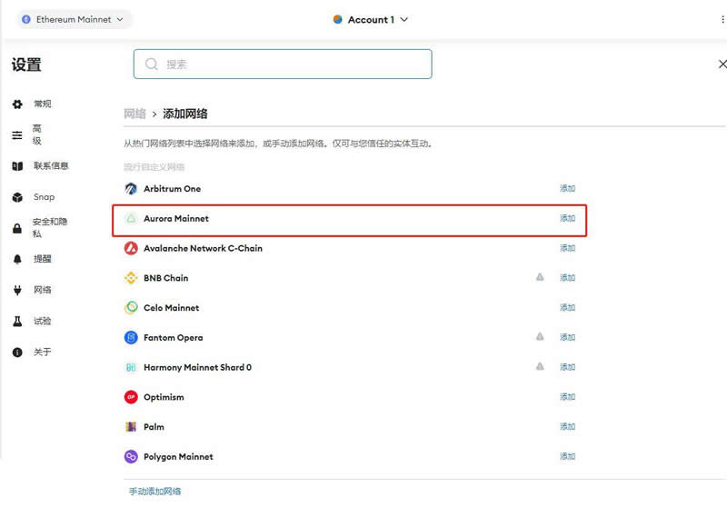Click the flask icon beside 试验
The image size is (727, 507).
point(17,321)
